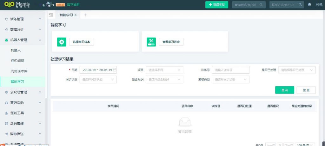Click the 选择学习样本 button
This screenshot has width=325, height=146.
pos(82,42)
